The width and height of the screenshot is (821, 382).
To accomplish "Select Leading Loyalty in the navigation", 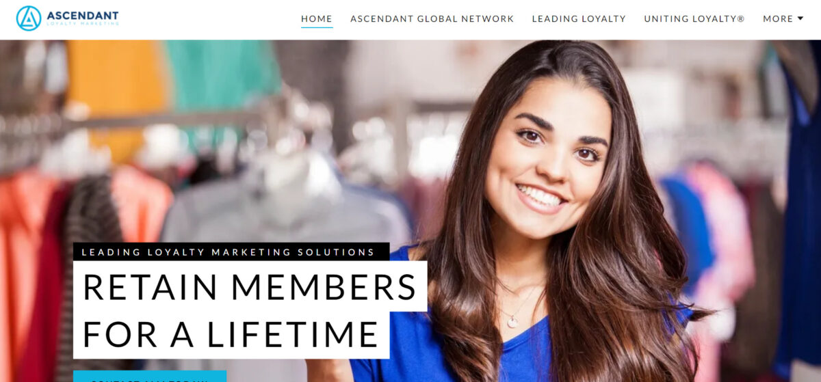I will 579,19.
